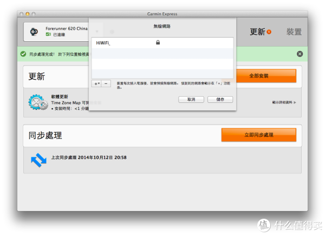This screenshot has width=325, height=235.
Task: Switch to the 裝置 tab
Action: click(294, 32)
